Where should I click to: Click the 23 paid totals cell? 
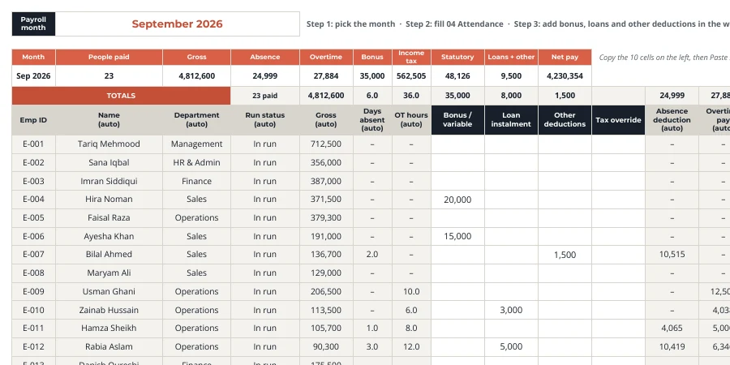click(x=265, y=96)
